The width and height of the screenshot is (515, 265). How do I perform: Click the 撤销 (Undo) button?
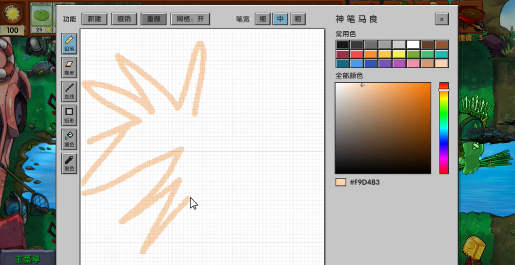coord(124,19)
